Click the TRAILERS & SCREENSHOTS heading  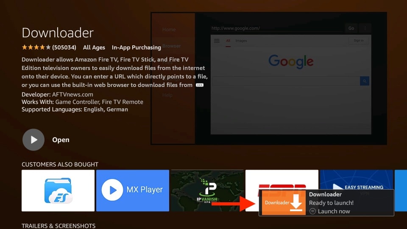click(x=59, y=226)
